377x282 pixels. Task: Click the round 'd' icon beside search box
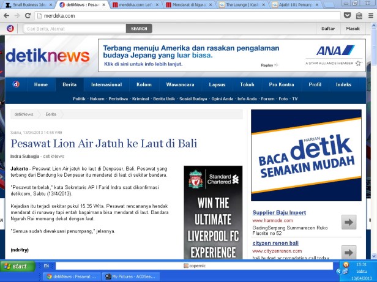click(x=10, y=28)
